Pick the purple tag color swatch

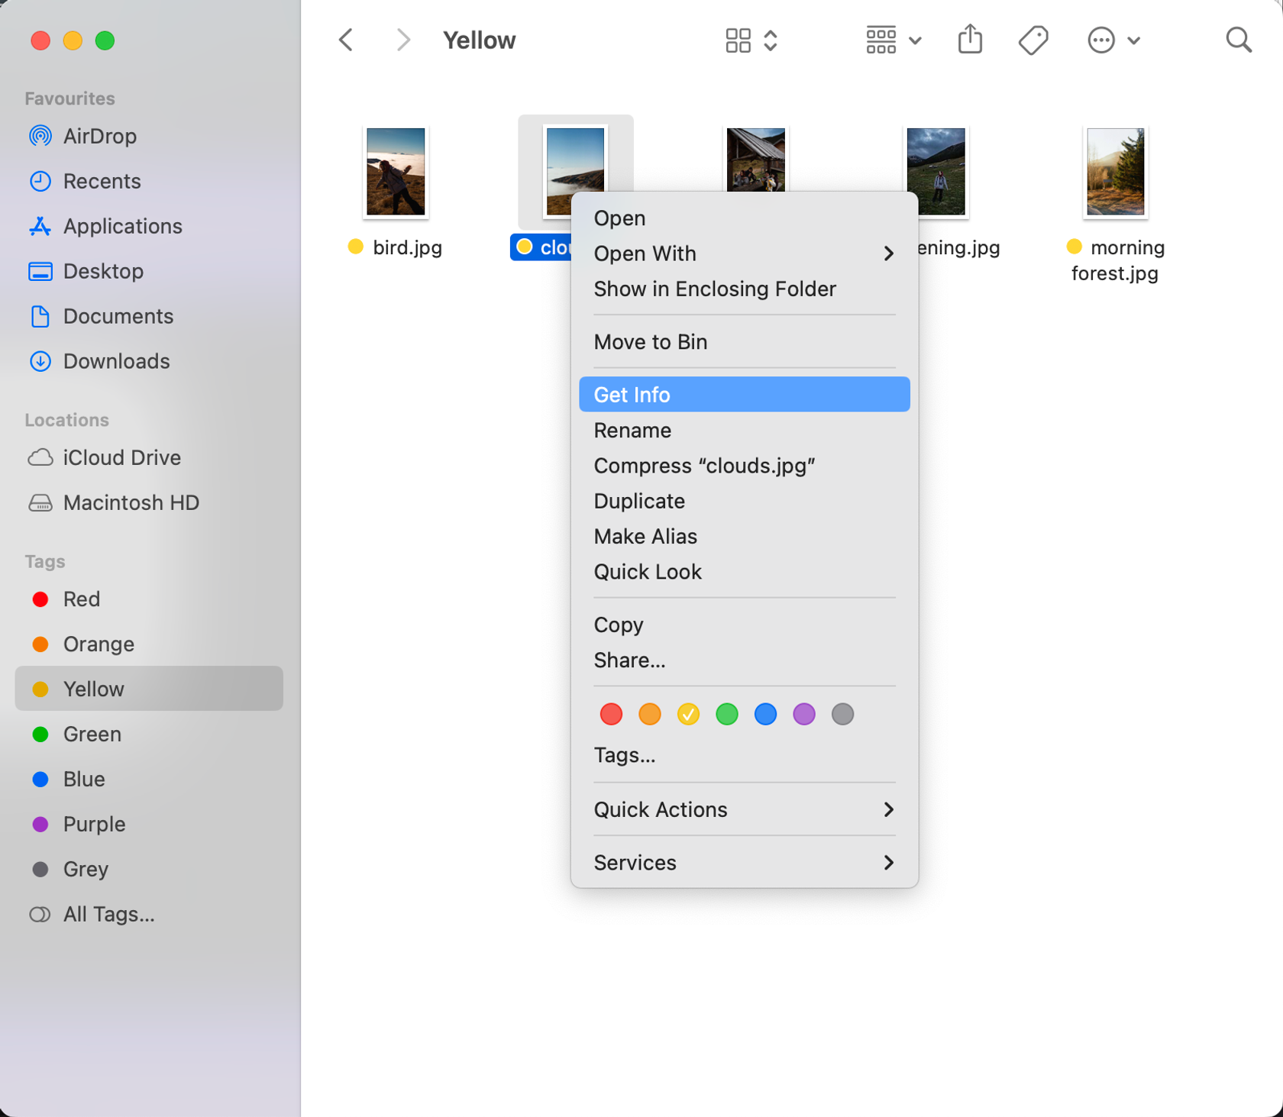[x=803, y=714]
